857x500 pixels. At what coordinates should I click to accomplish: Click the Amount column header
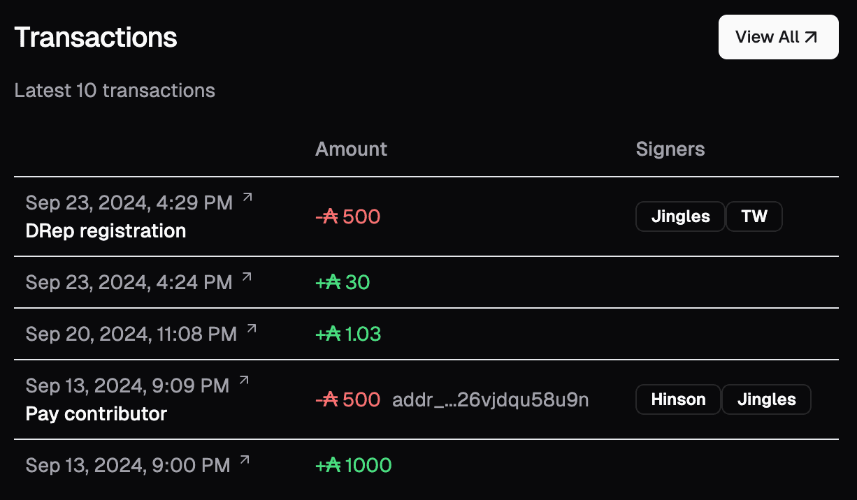(x=351, y=149)
